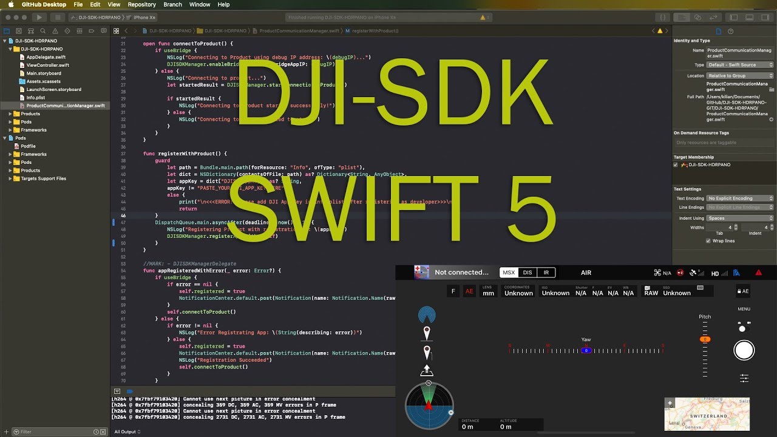This screenshot has width=777, height=437.
Task: Open the View menu
Action: (x=114, y=4)
